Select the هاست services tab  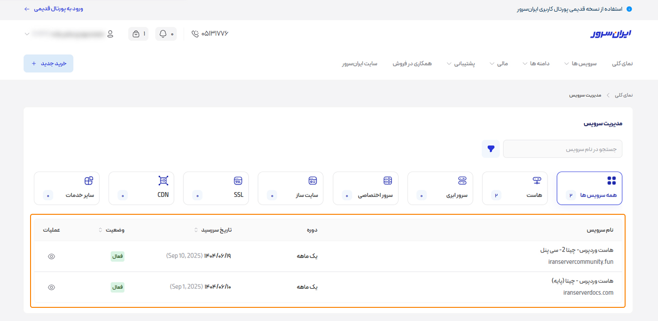pyautogui.click(x=515, y=188)
